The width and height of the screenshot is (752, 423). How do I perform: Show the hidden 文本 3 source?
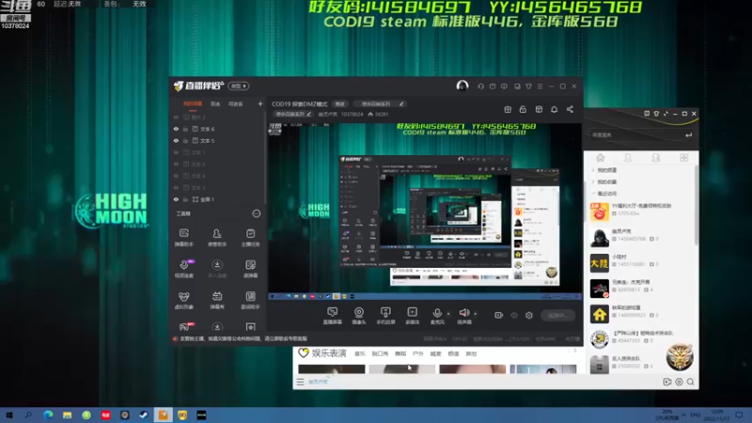coord(176,187)
